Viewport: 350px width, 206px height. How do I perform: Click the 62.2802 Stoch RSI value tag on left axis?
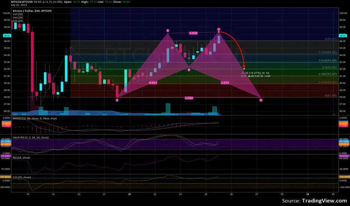pos(6,144)
